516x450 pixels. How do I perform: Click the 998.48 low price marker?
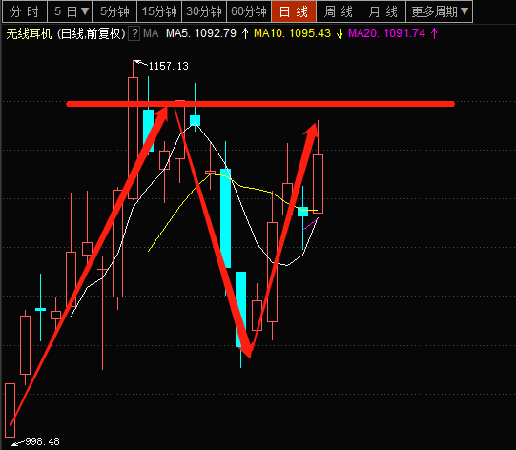[x=43, y=441]
